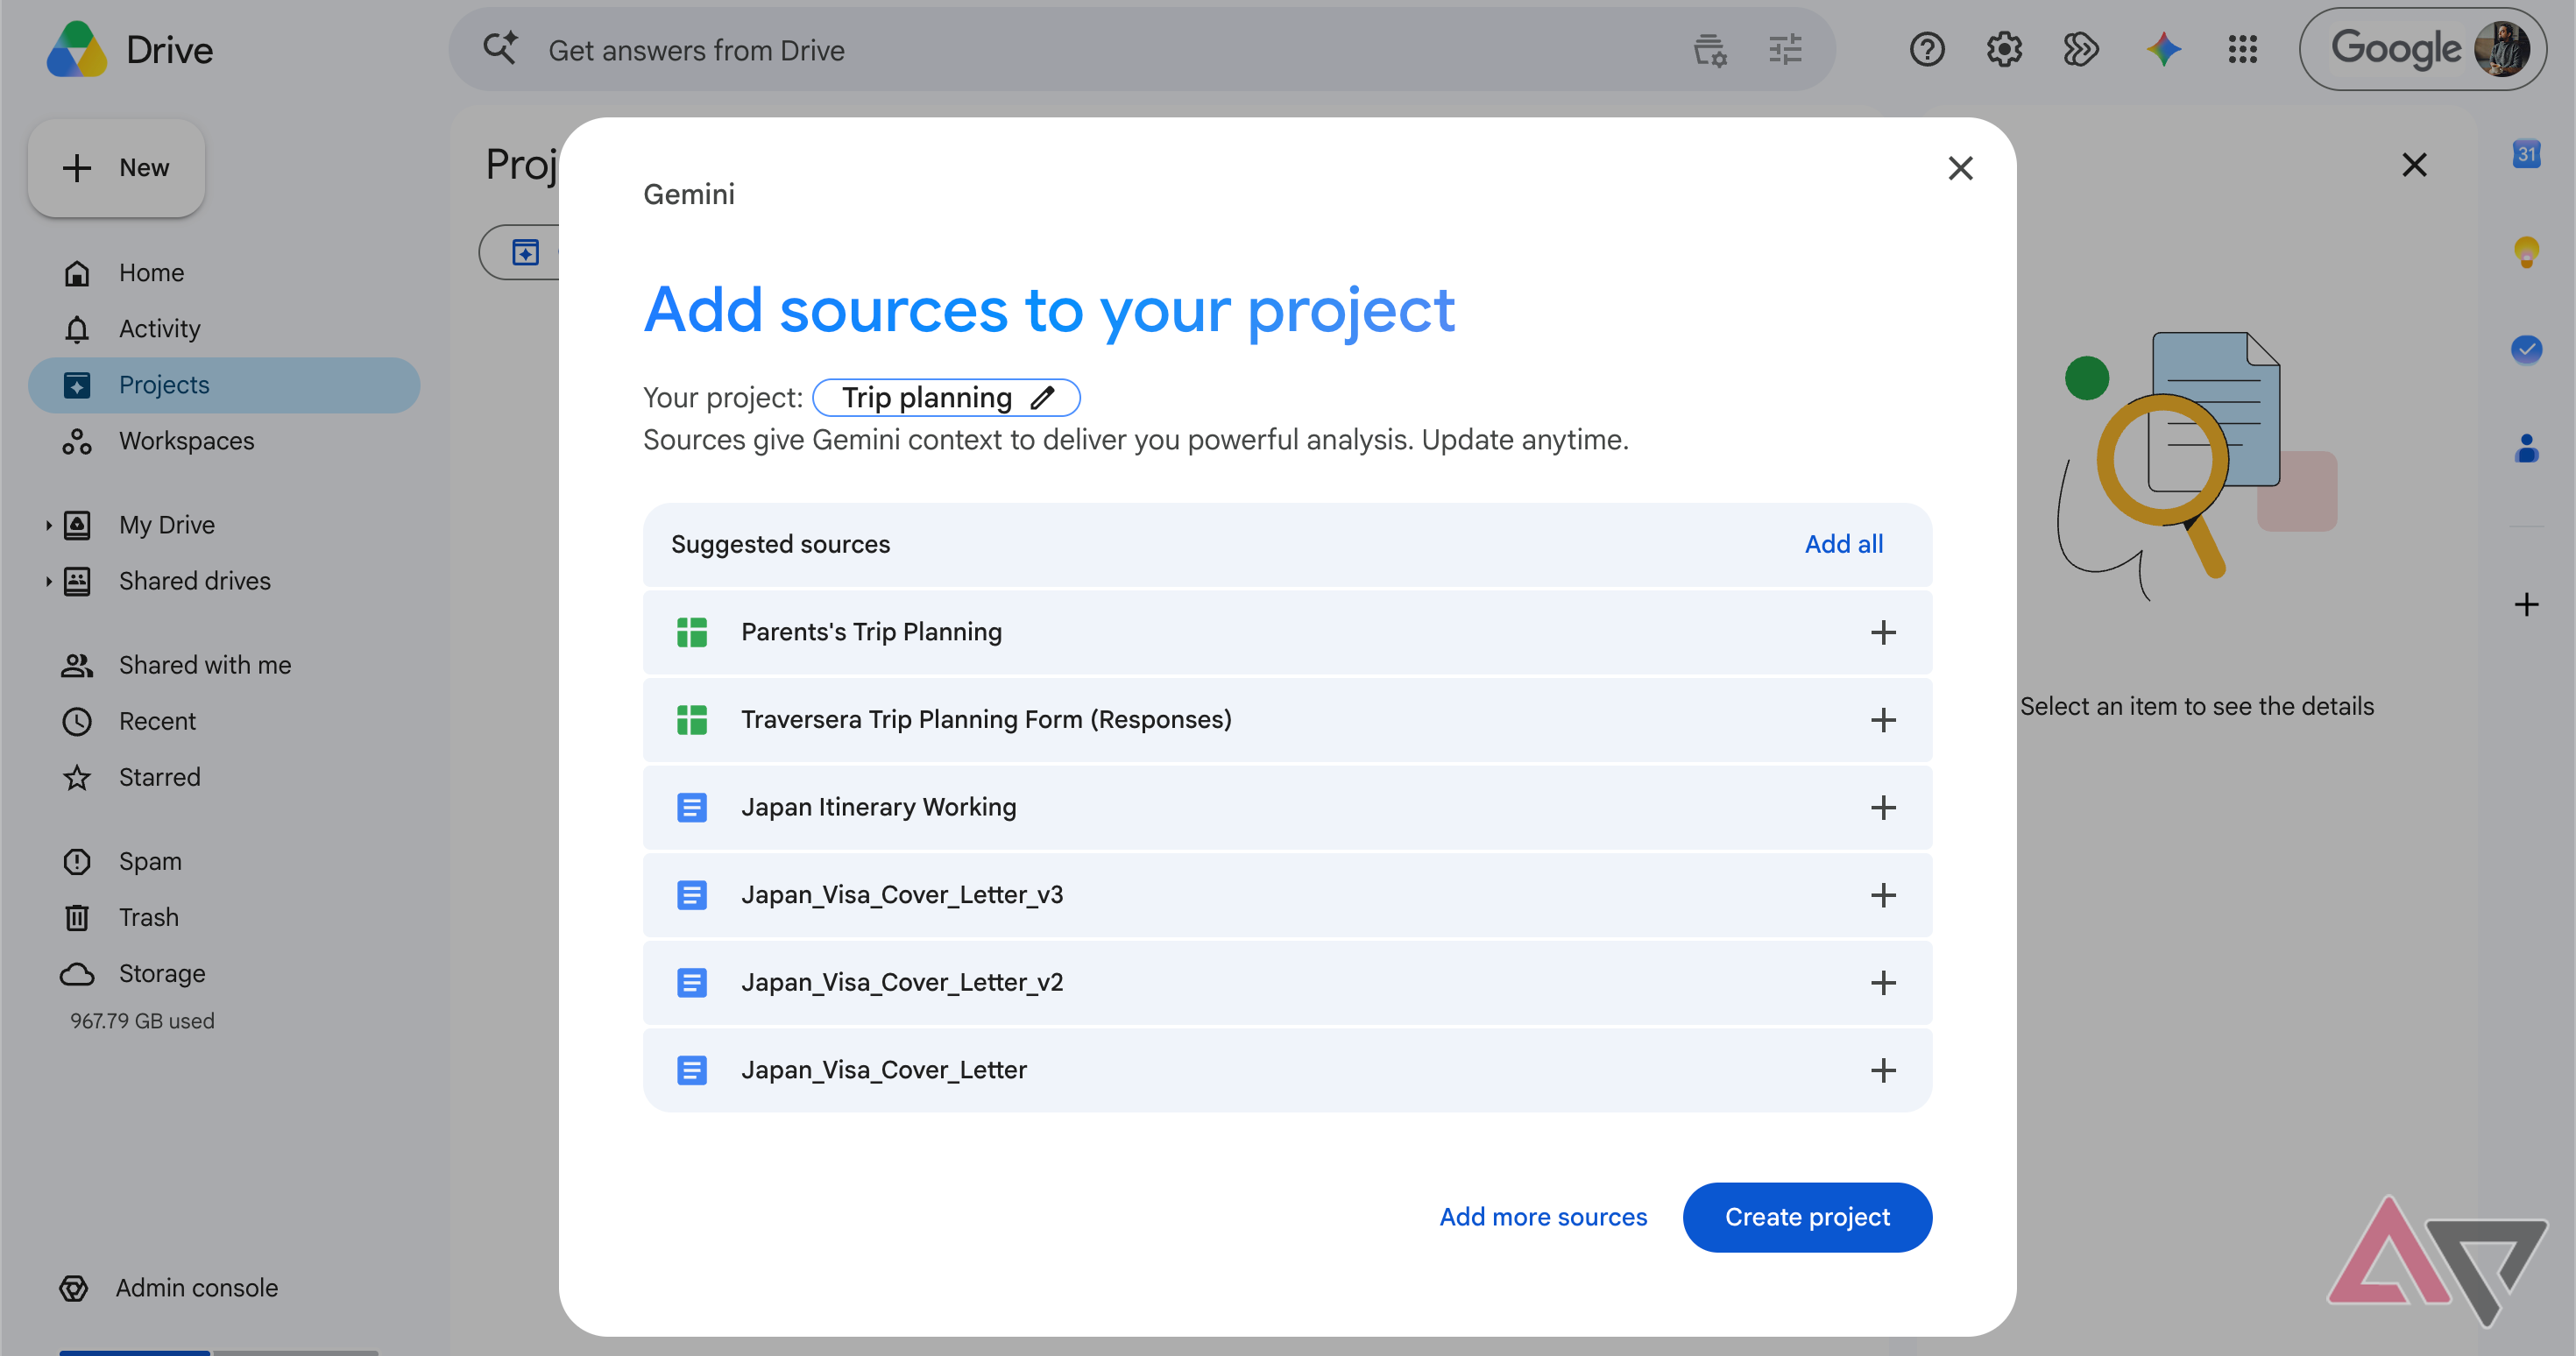2576x1356 pixels.
Task: Open Contacts side panel icon
Action: tap(2526, 447)
